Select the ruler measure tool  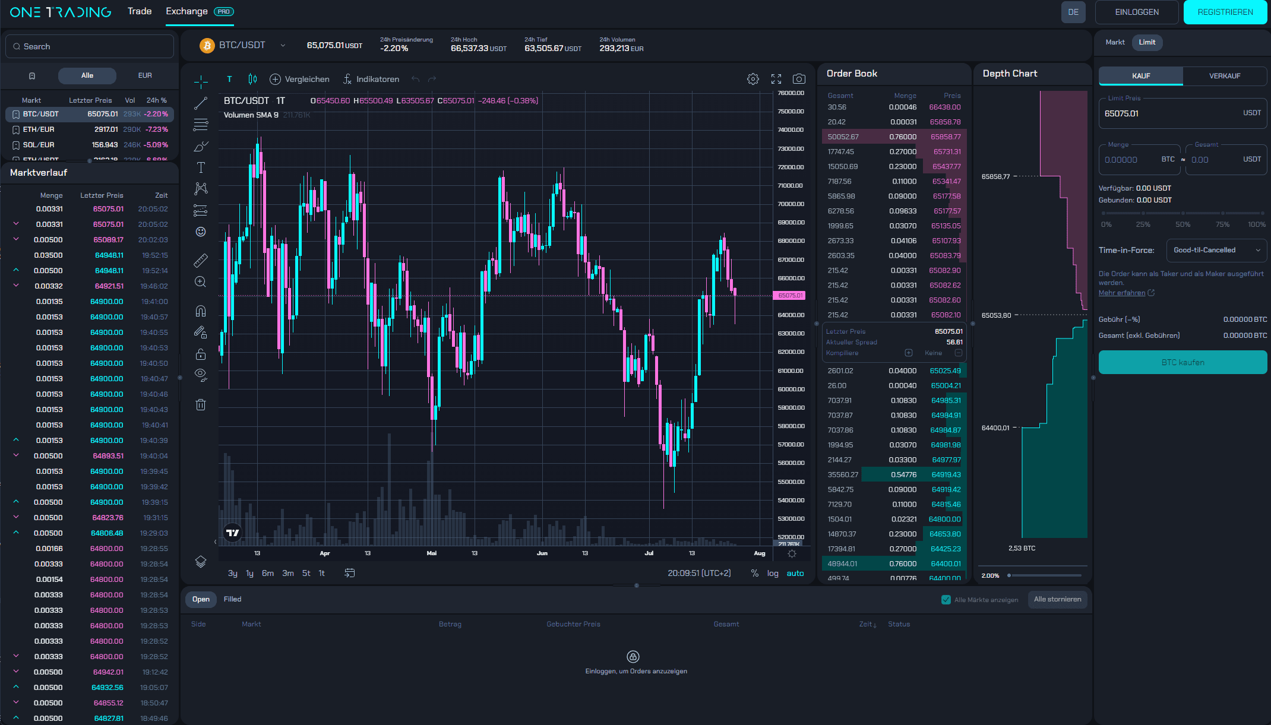tap(201, 260)
